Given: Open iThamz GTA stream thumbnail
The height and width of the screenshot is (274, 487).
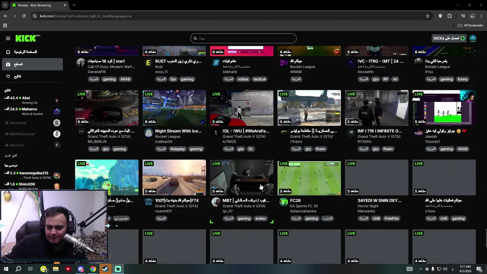Looking at the screenshot, I should click(309, 108).
